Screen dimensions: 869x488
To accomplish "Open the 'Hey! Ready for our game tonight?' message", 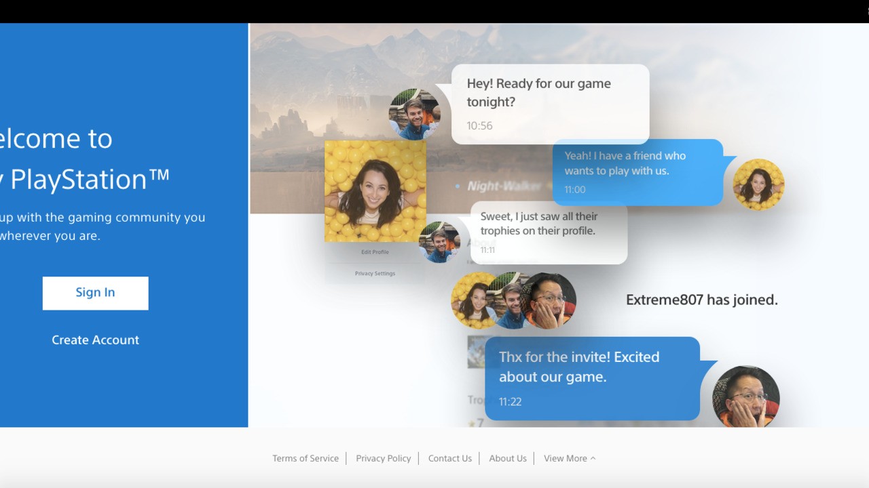I will tap(550, 102).
